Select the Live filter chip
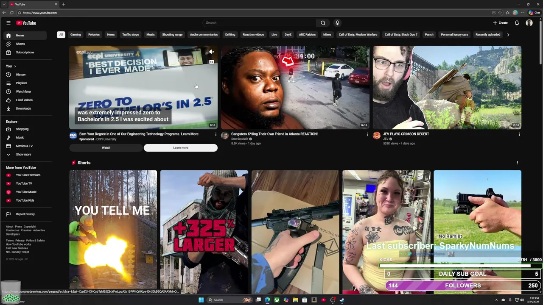This screenshot has height=305, width=543. tap(274, 35)
